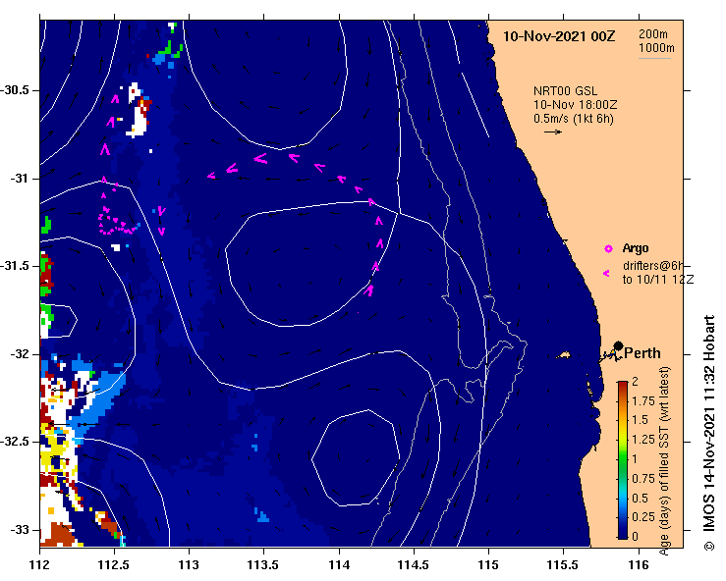Click longitude axis label 115.5

[x=563, y=565]
